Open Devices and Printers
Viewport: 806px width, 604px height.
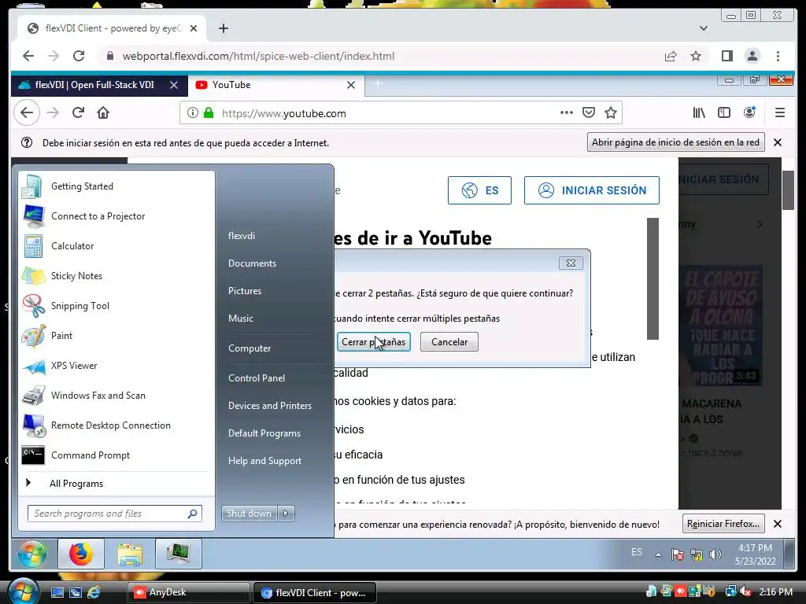pyautogui.click(x=270, y=406)
